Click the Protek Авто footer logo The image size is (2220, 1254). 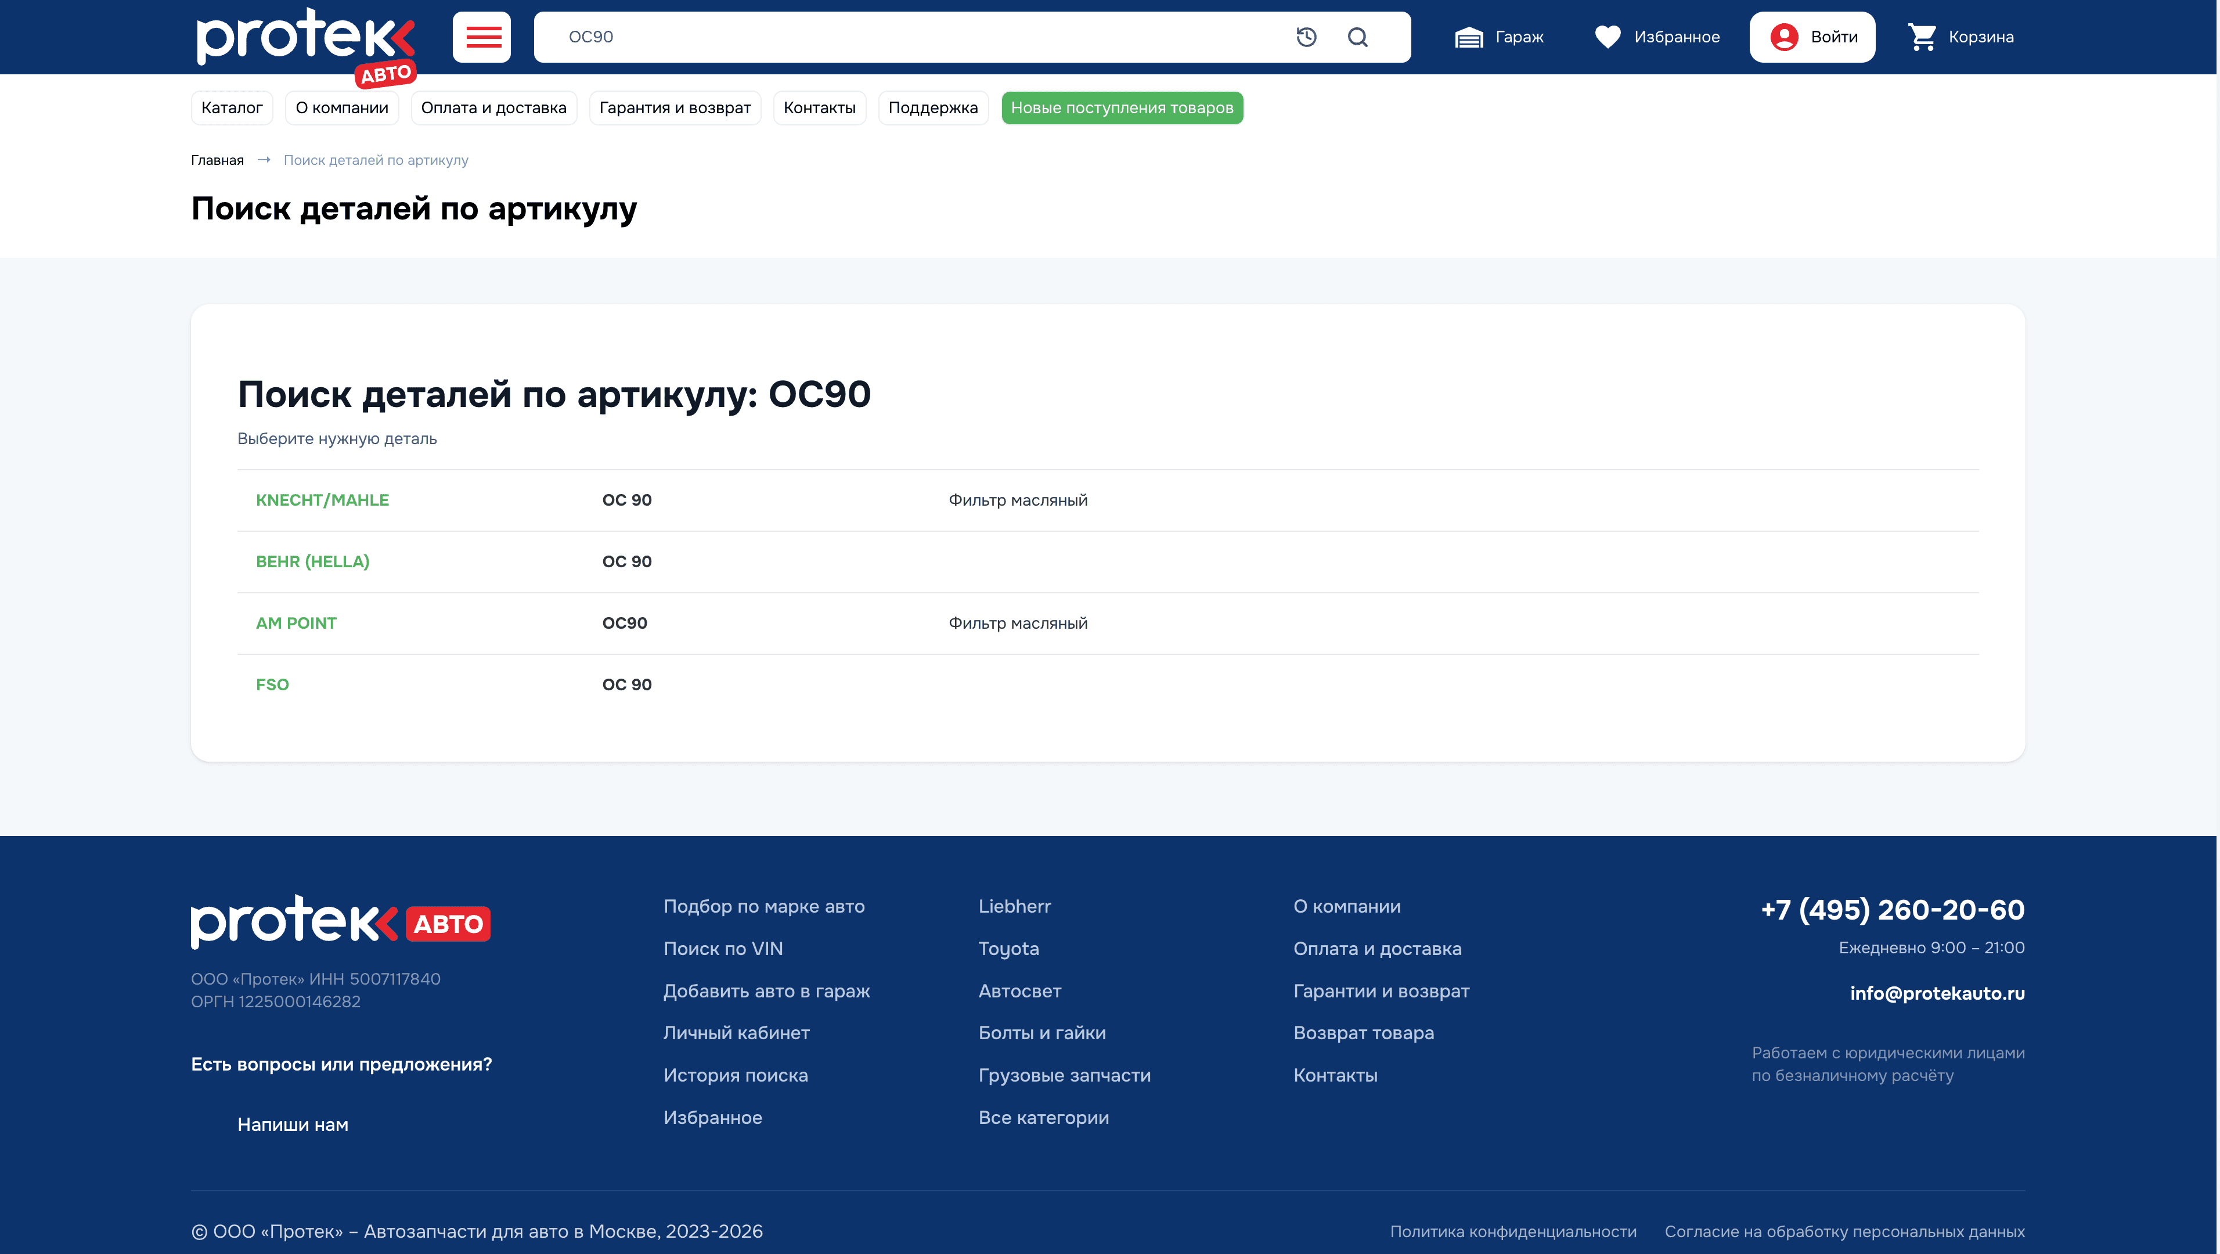click(340, 922)
